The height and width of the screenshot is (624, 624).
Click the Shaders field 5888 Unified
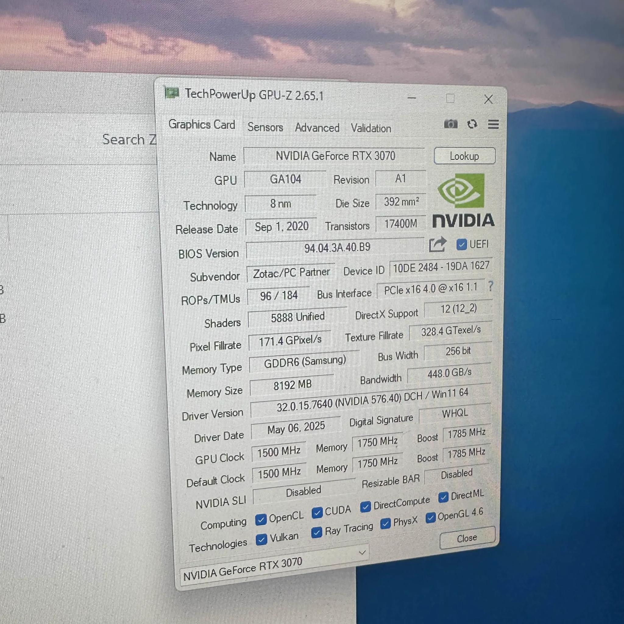click(297, 317)
